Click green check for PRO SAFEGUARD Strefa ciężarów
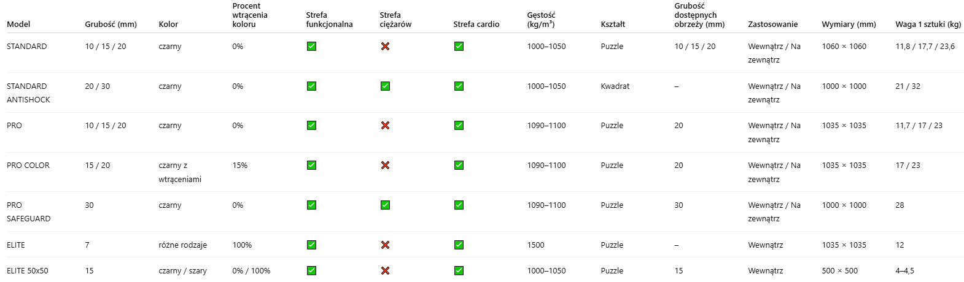The height and width of the screenshot is (282, 964). [x=385, y=205]
